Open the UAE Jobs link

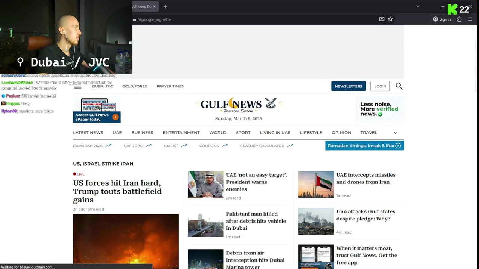coord(133,146)
